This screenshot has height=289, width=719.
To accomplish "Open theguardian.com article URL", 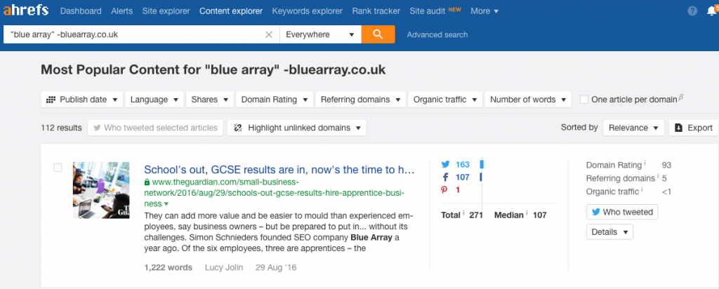I will click(x=275, y=192).
